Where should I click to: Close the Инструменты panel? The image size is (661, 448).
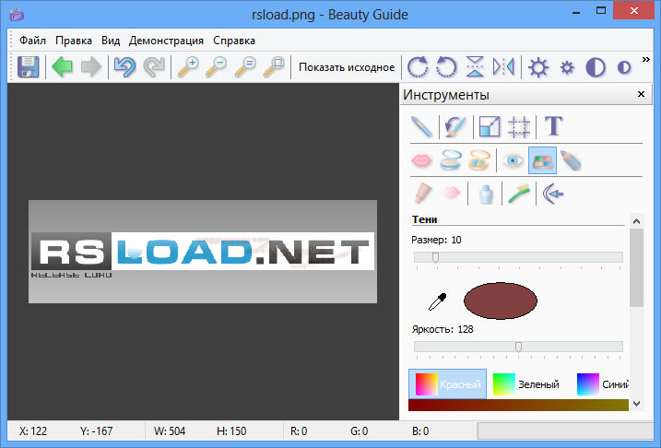[642, 94]
